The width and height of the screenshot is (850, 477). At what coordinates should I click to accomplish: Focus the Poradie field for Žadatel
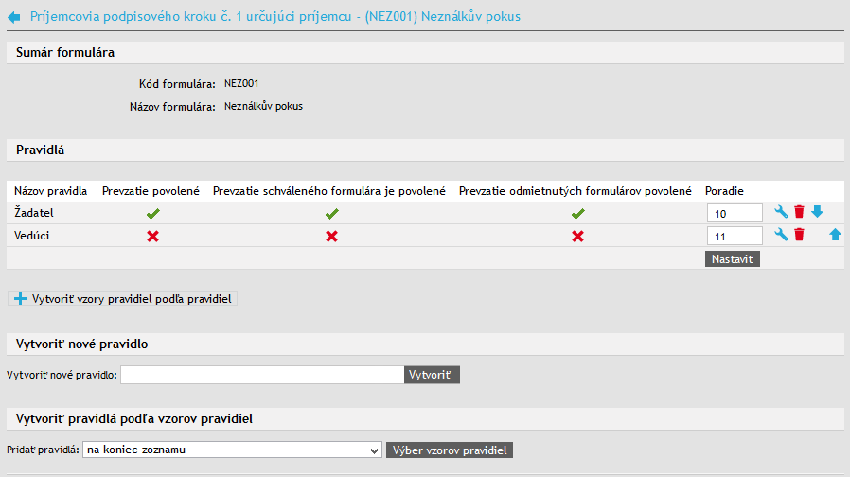tap(734, 214)
